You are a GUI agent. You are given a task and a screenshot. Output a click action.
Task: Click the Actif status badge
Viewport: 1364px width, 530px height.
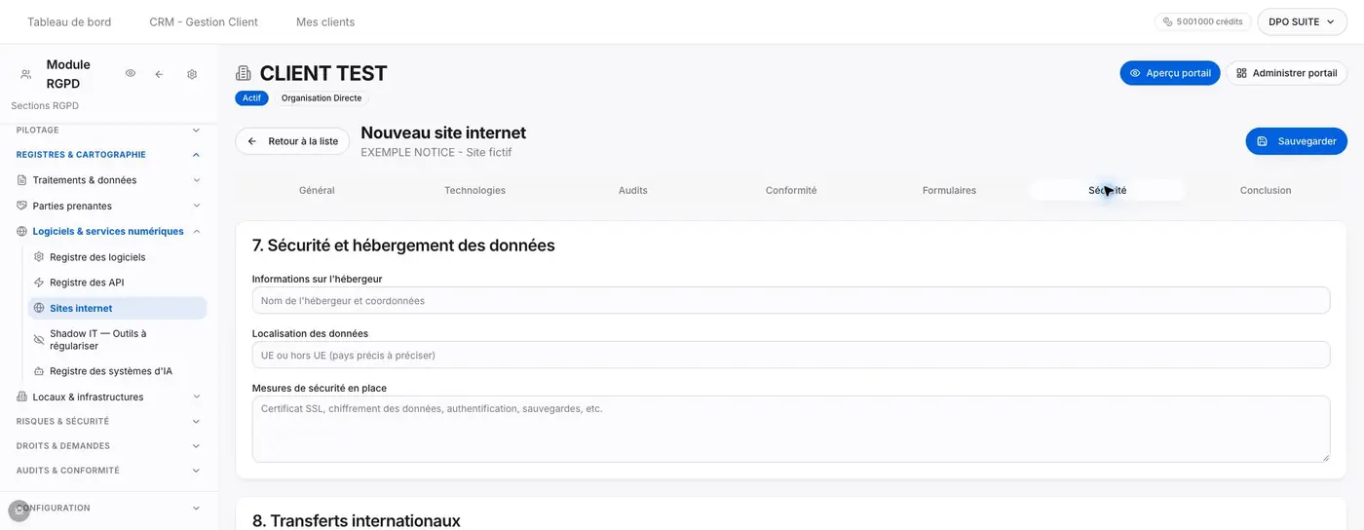pyautogui.click(x=251, y=98)
